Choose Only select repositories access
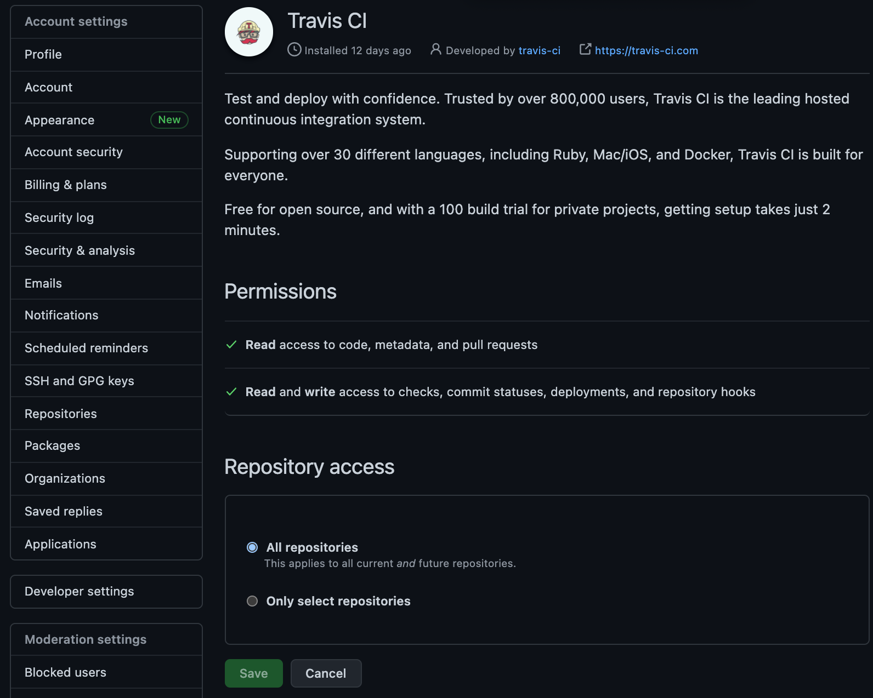873x698 pixels. coord(252,600)
